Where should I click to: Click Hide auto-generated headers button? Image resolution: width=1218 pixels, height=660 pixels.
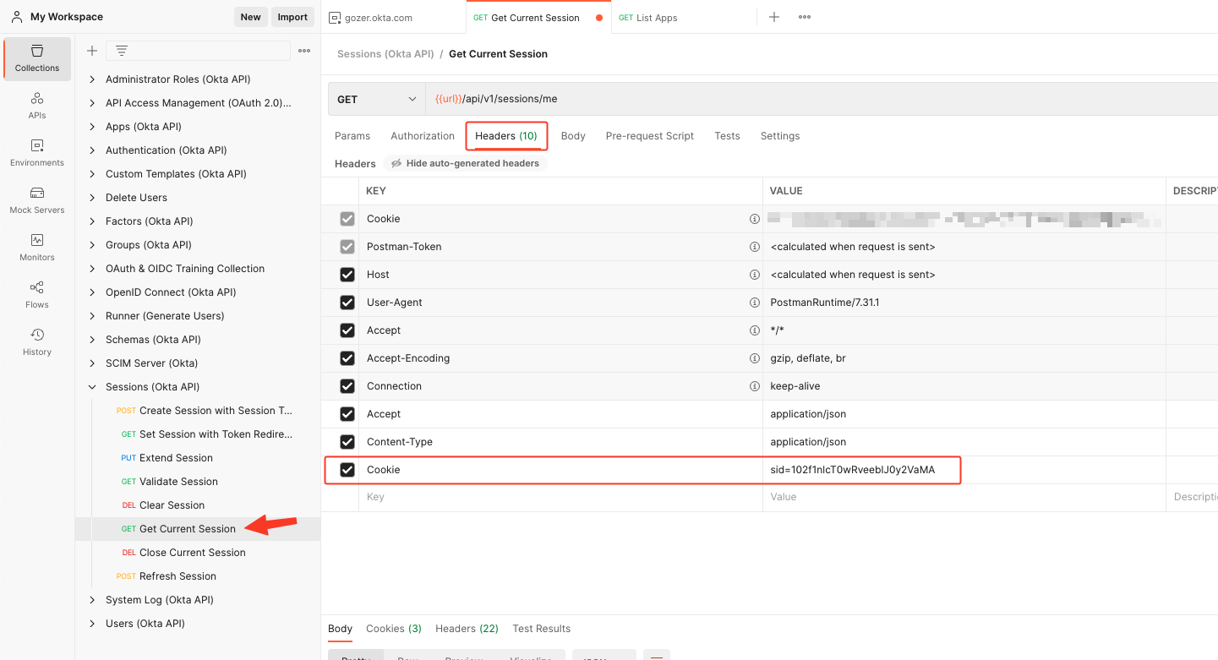pyautogui.click(x=465, y=163)
